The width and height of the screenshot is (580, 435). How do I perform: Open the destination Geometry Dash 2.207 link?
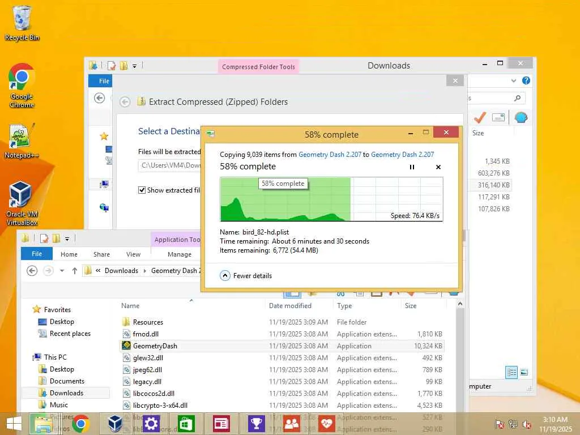403,155
